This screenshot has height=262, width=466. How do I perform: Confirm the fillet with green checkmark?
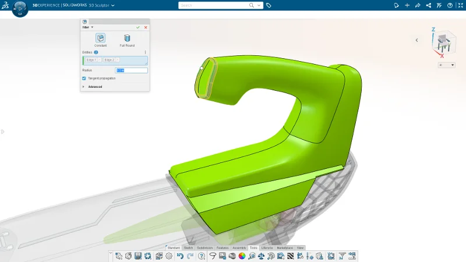point(138,27)
